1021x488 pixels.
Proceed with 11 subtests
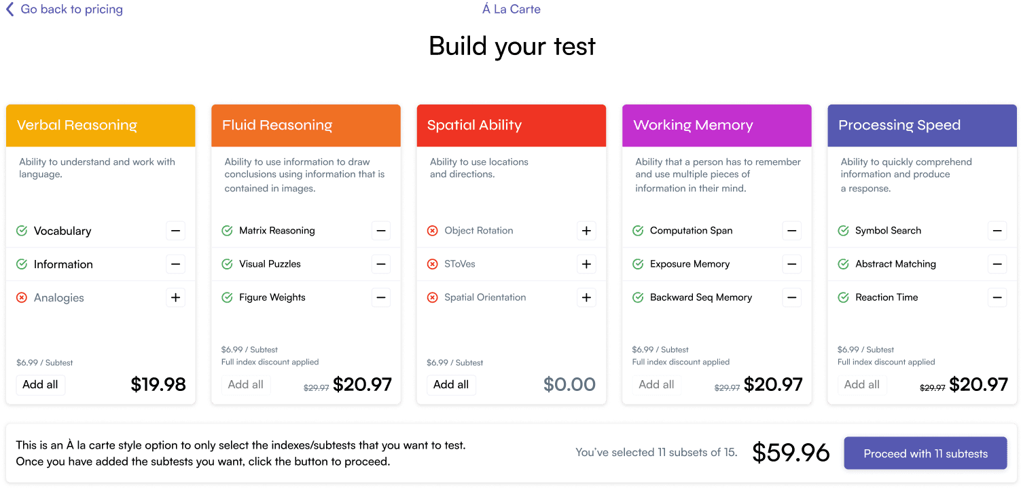(x=925, y=453)
